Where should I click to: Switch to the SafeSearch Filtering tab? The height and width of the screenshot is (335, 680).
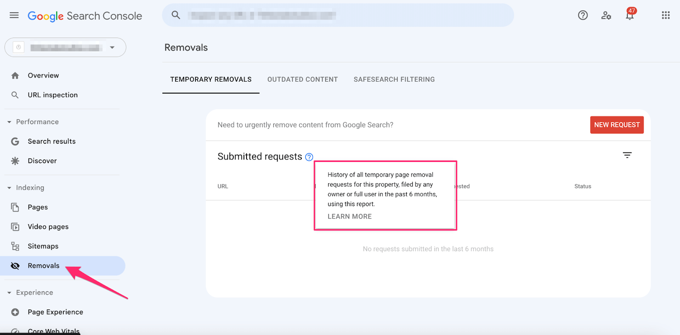pos(394,79)
